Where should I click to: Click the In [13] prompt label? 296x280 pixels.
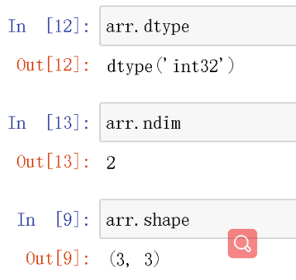(x=49, y=123)
